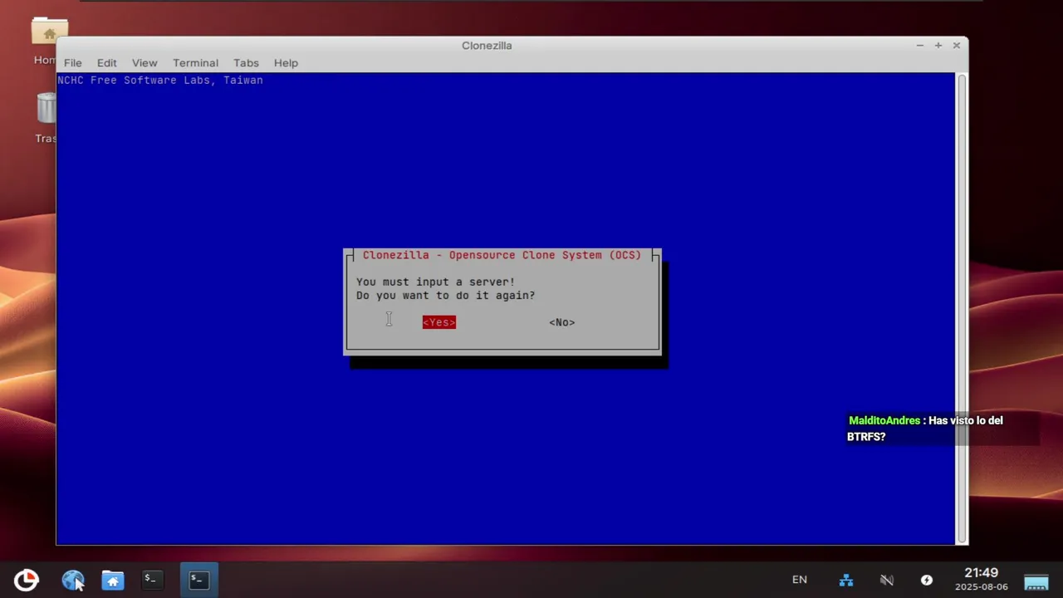Click the "You must input a server!" message
This screenshot has width=1063, height=598.
tap(435, 282)
